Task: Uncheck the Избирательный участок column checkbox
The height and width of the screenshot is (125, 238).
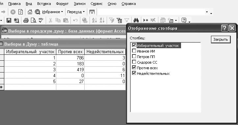Action: 134,45
